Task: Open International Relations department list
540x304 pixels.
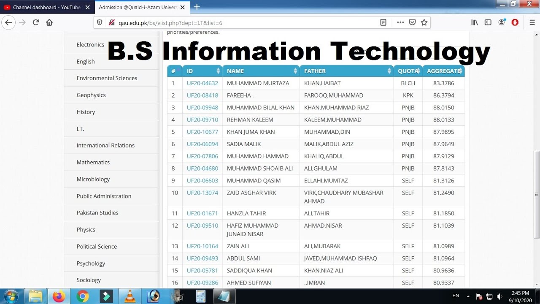Action: (x=105, y=145)
